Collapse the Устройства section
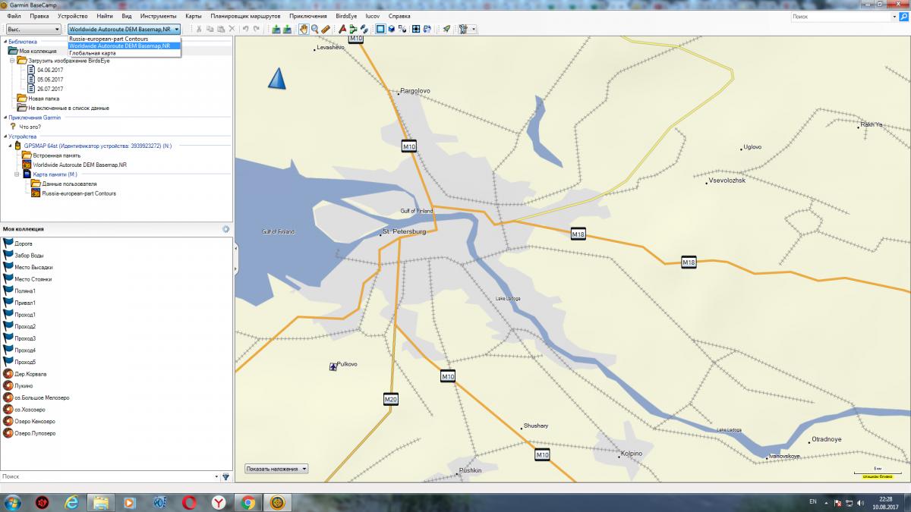The image size is (911, 512). [5, 137]
